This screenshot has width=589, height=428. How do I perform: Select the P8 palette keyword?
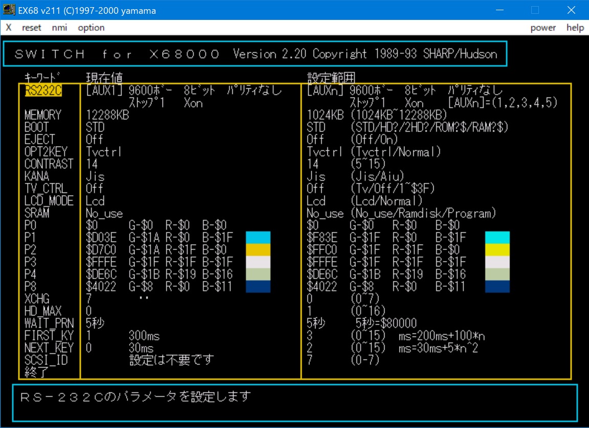31,287
